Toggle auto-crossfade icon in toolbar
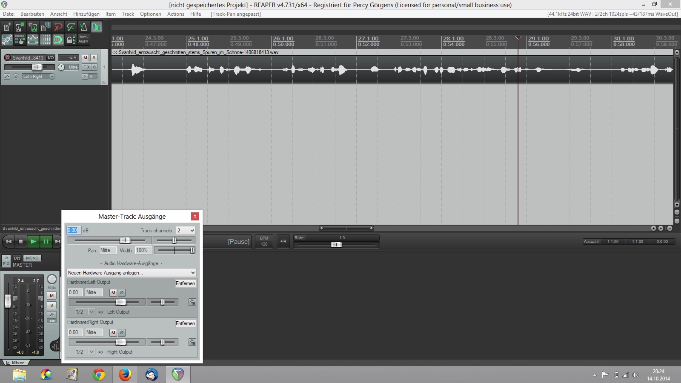Viewport: 681px width, 383px height. (x=97, y=27)
